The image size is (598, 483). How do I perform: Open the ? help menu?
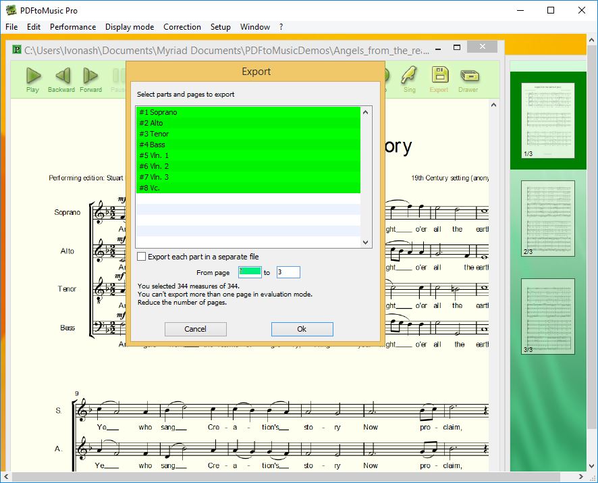[x=281, y=27]
